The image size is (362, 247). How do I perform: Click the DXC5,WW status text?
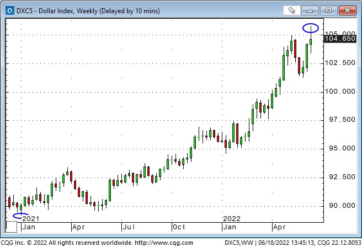(x=239, y=243)
